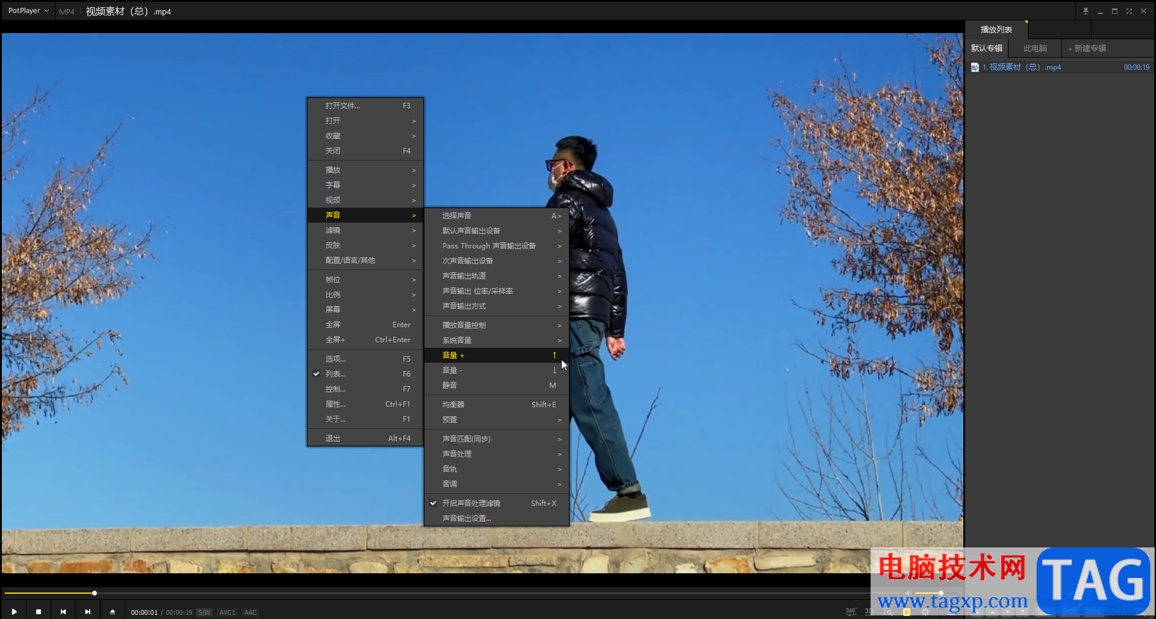Click 音量 - to lower volume
This screenshot has height=619, width=1156.
coord(497,371)
